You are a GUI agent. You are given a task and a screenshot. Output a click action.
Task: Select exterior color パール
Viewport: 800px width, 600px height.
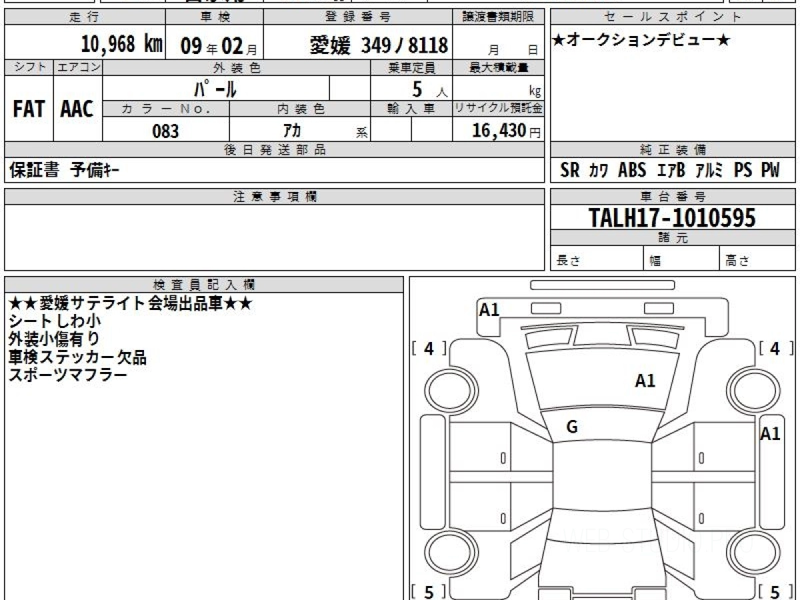tap(215, 88)
